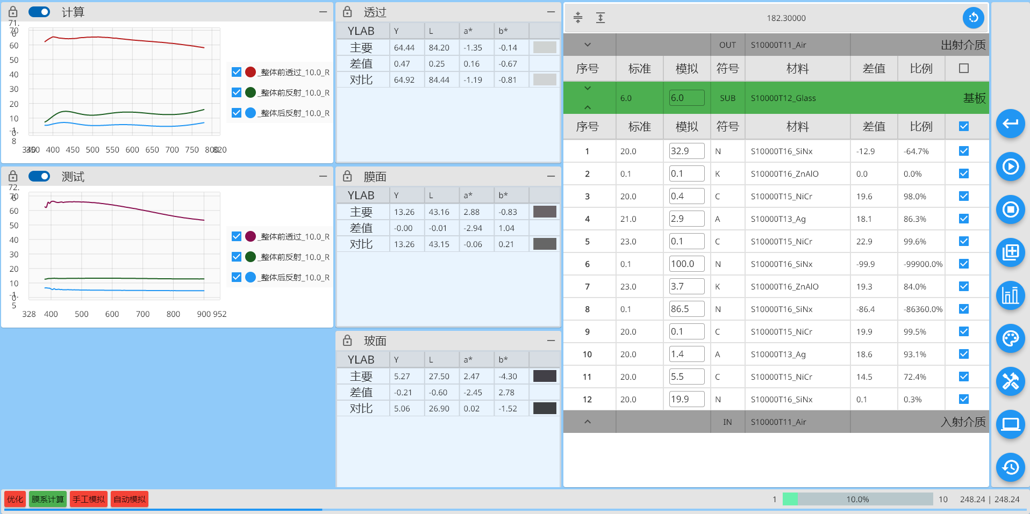Click the 膜系计算 button in the status bar
Viewport: 1030px width, 514px height.
coord(48,499)
